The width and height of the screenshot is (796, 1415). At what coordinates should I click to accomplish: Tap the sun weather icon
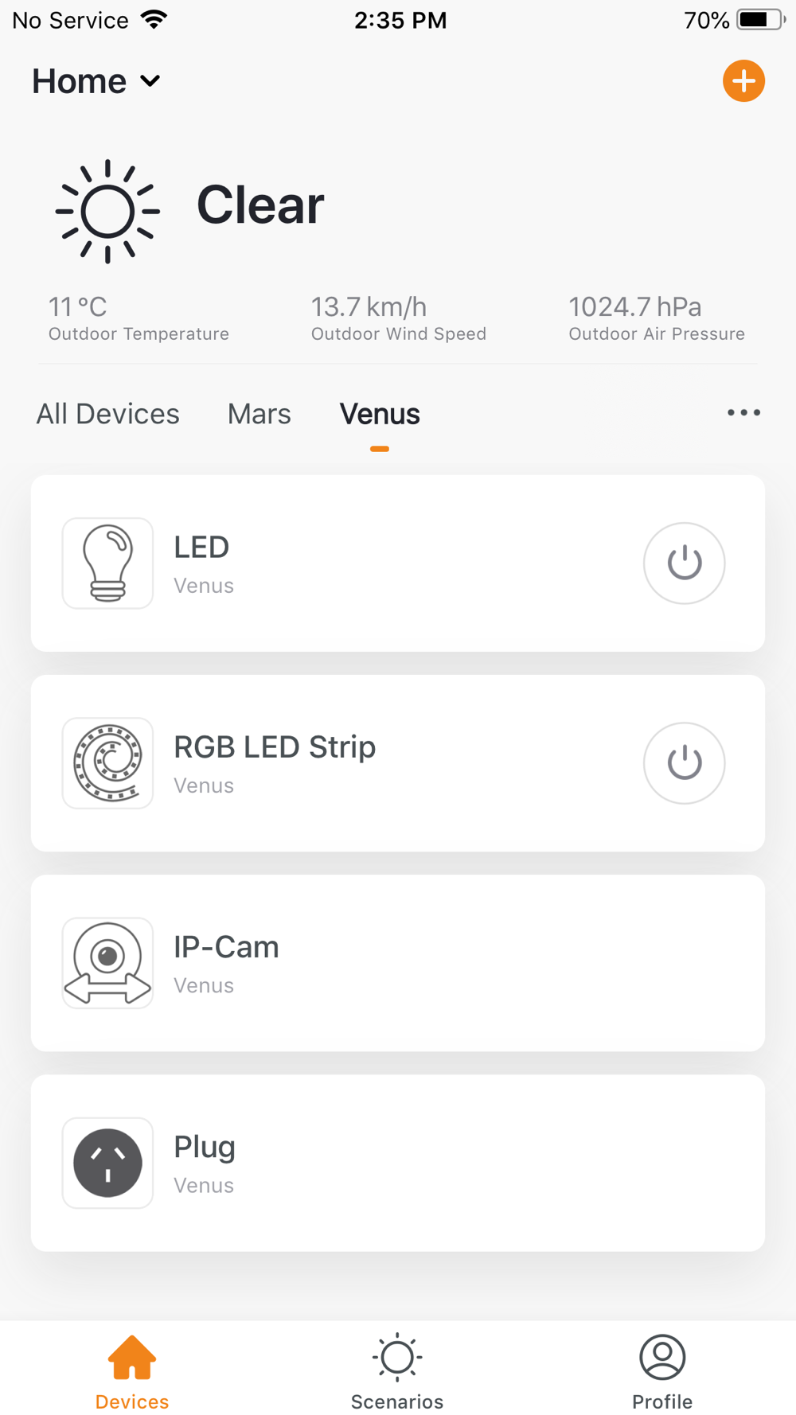click(107, 211)
